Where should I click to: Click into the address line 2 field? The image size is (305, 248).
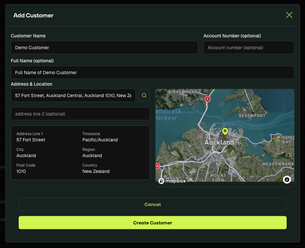(x=80, y=114)
